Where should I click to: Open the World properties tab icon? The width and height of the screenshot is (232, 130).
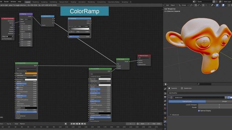point(165,108)
